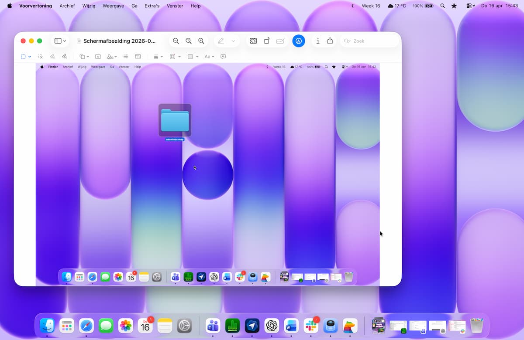Open the Archief menu

tap(67, 6)
